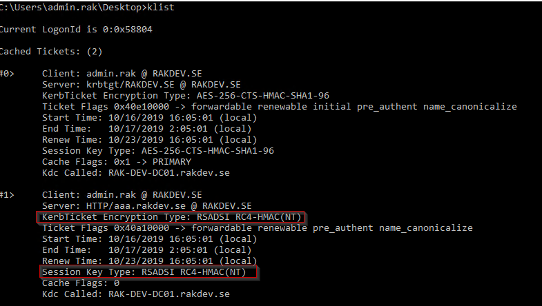
Task: Click the Client line of ticket #1
Action: click(120, 195)
